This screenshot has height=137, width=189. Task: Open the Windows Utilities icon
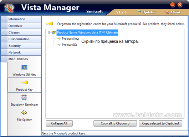tap(24, 67)
